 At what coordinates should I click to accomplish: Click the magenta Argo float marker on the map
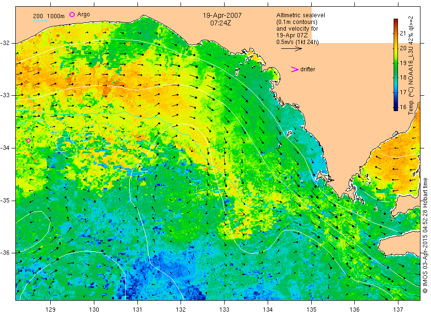coord(29,140)
